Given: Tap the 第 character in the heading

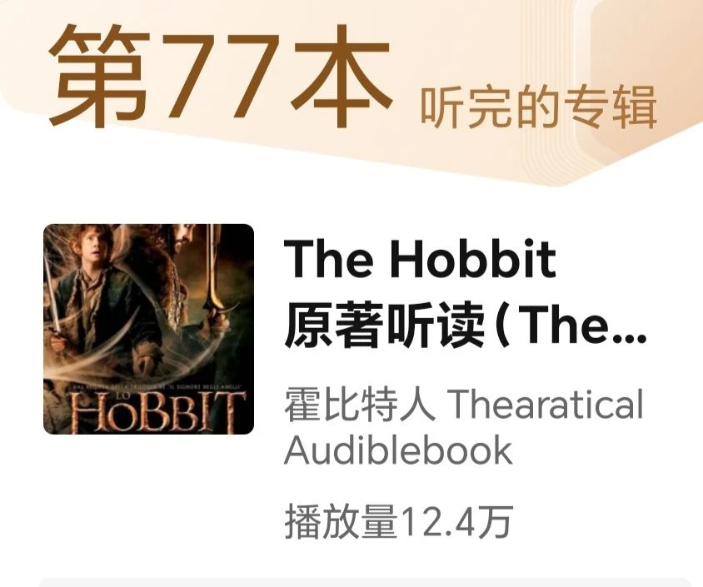Looking at the screenshot, I should click(99, 76).
